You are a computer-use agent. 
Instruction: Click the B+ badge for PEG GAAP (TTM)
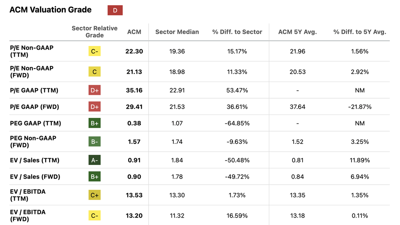point(94,123)
